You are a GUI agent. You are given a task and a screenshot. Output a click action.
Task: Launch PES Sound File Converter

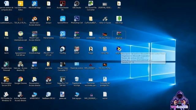[x=91, y=5]
